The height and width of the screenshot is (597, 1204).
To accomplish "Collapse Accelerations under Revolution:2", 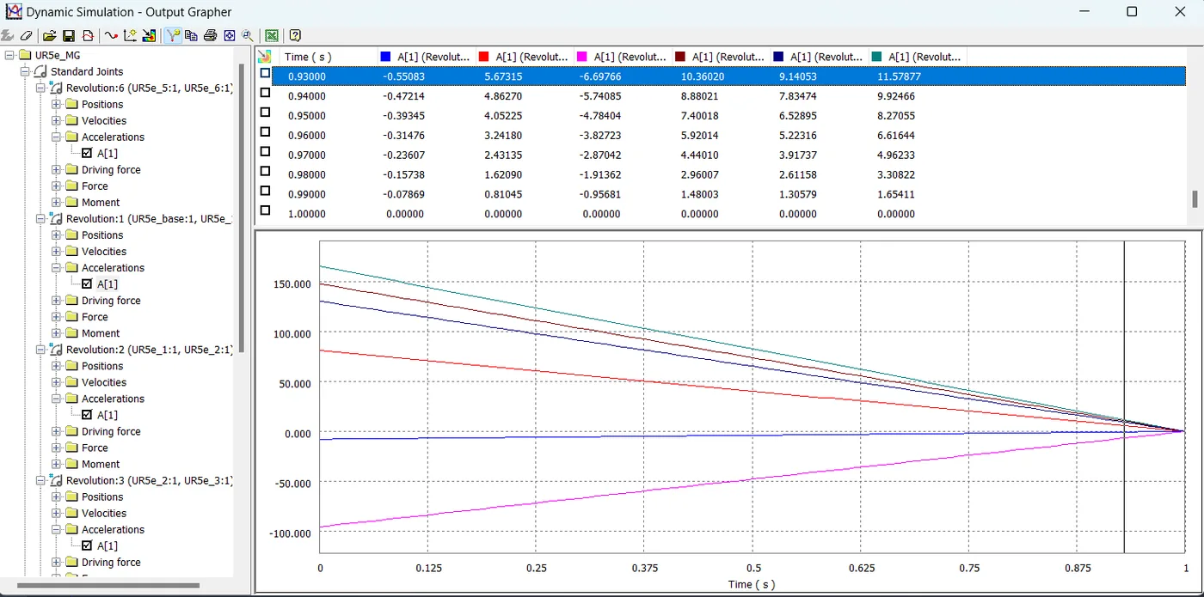I will pos(56,399).
